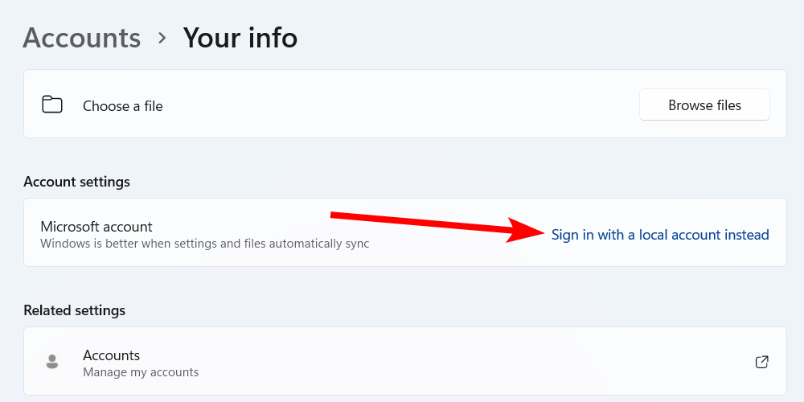The height and width of the screenshot is (402, 804).
Task: Click the Choose a file label
Action: click(x=123, y=106)
